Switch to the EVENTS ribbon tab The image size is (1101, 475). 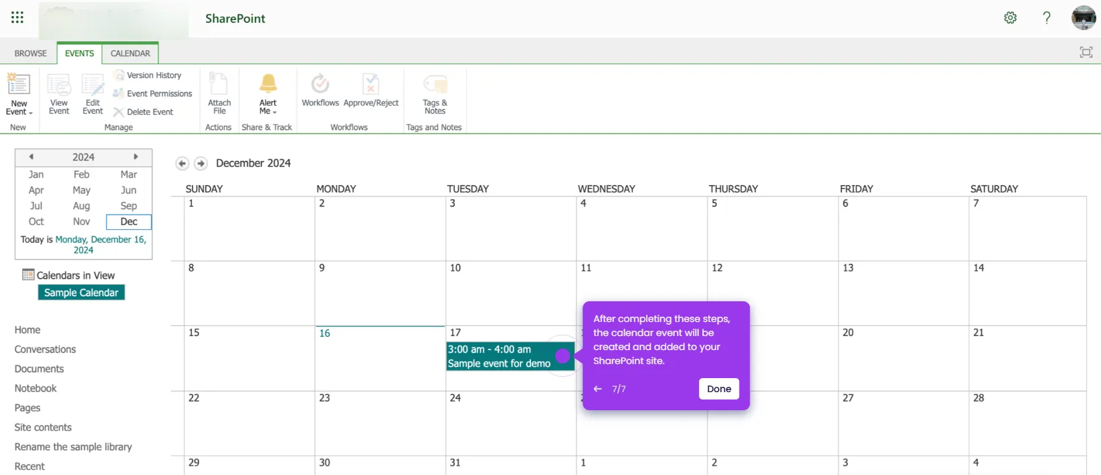pyautogui.click(x=80, y=53)
